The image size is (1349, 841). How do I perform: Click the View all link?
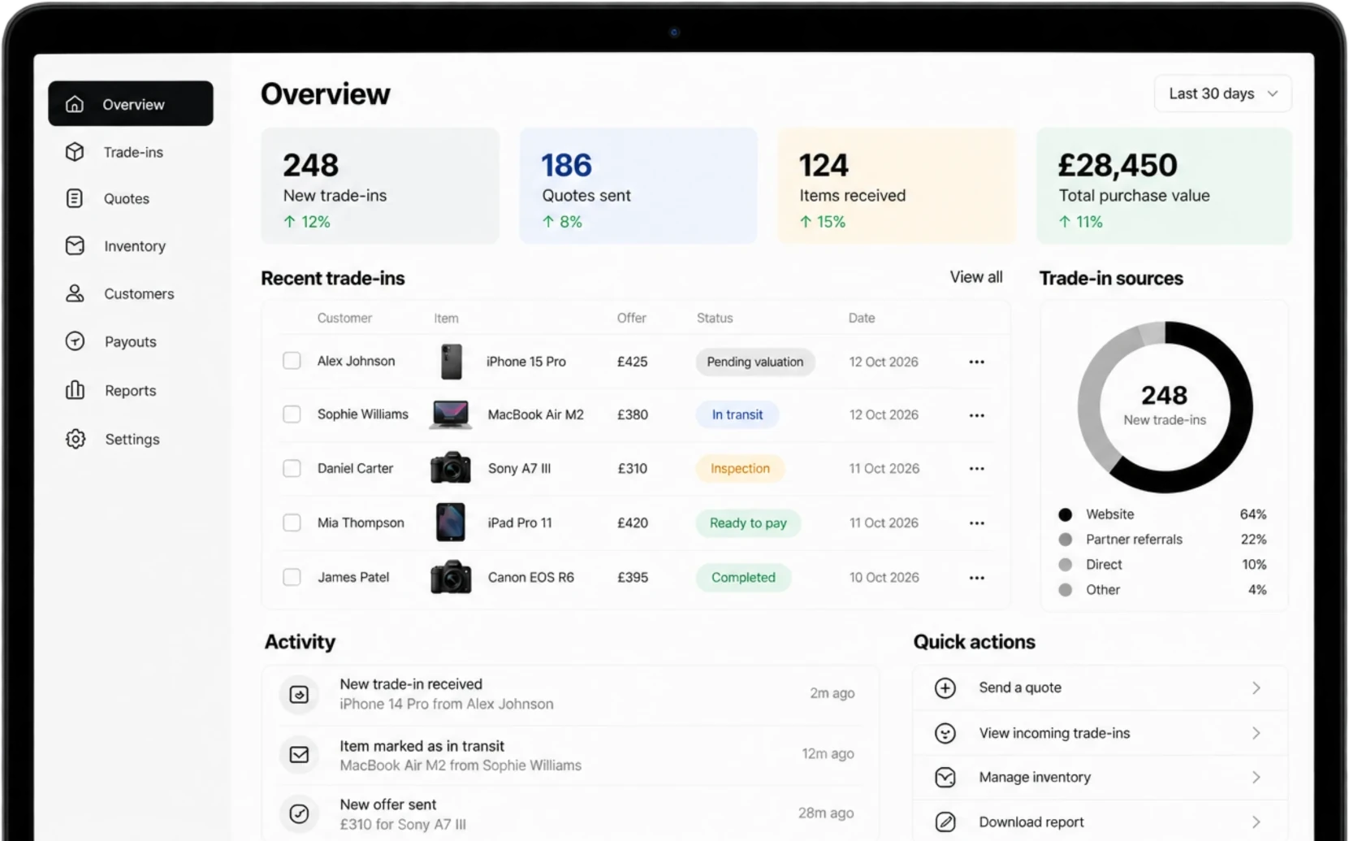976,277
